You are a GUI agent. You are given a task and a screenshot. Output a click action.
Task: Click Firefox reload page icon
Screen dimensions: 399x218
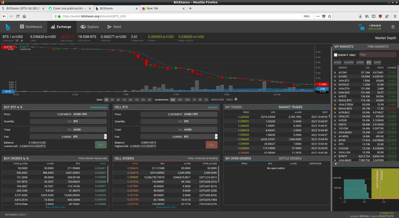pos(18,16)
